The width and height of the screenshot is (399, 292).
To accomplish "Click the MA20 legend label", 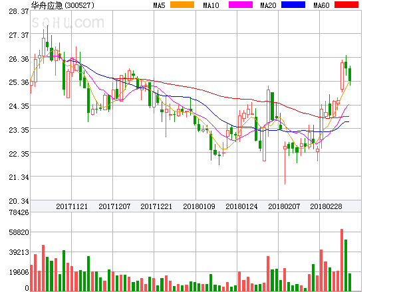I will (268, 5).
